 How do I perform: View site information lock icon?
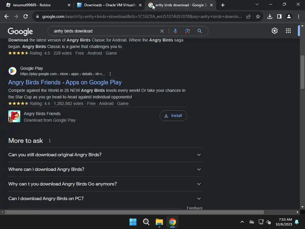(x=38, y=17)
